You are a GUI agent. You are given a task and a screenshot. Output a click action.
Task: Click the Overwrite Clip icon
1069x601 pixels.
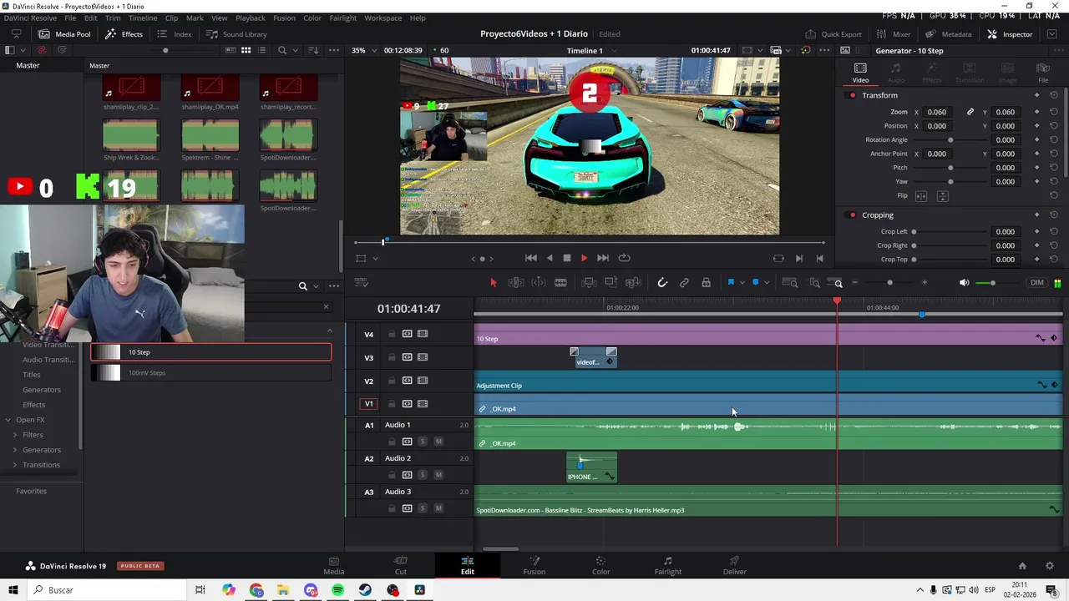(611, 283)
